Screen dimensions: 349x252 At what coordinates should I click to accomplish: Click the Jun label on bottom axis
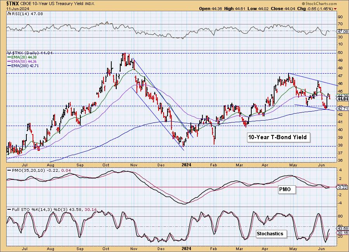(x=321, y=248)
